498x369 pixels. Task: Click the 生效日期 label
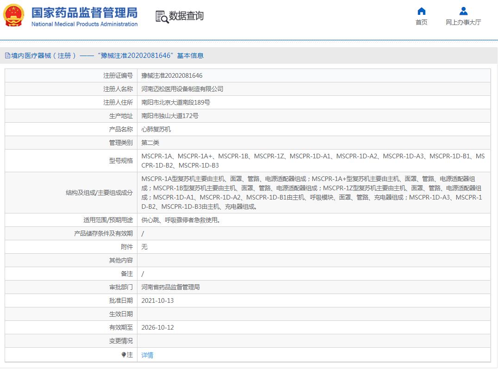click(121, 314)
